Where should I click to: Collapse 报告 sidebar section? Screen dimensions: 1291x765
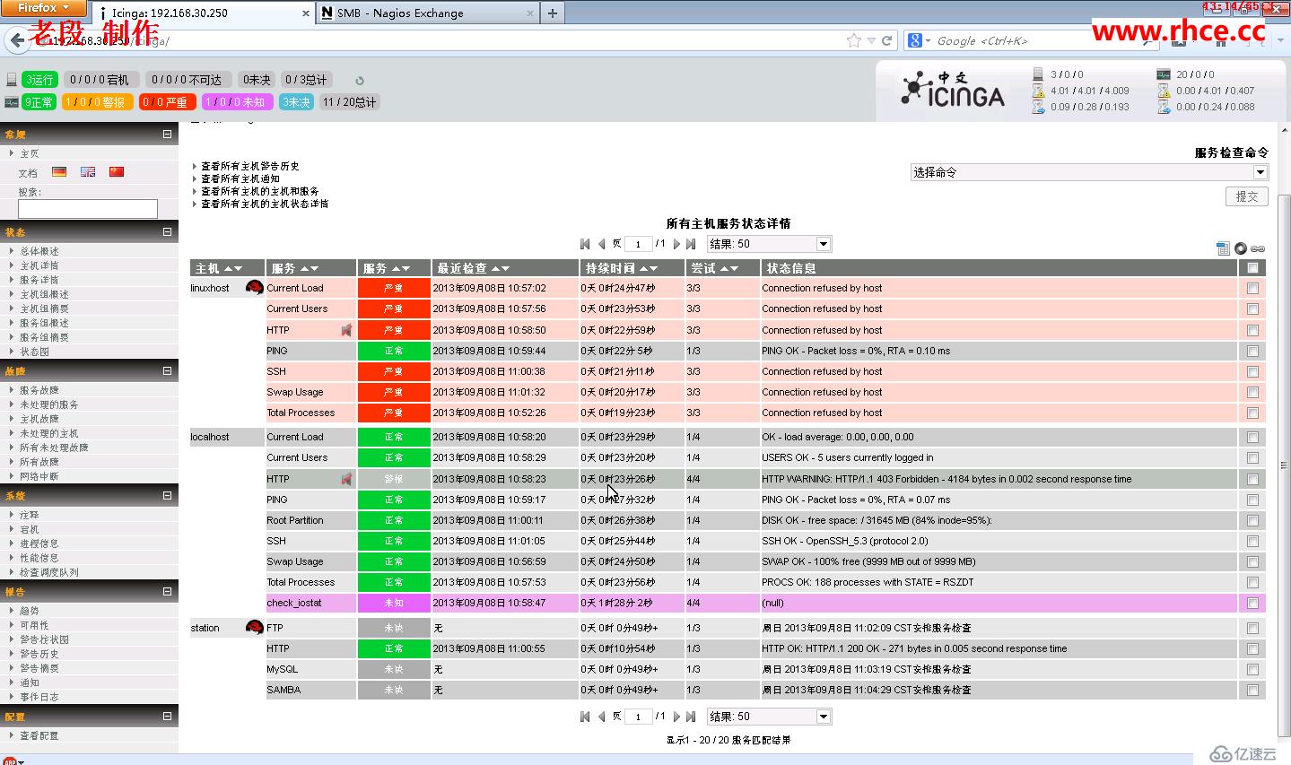167,591
